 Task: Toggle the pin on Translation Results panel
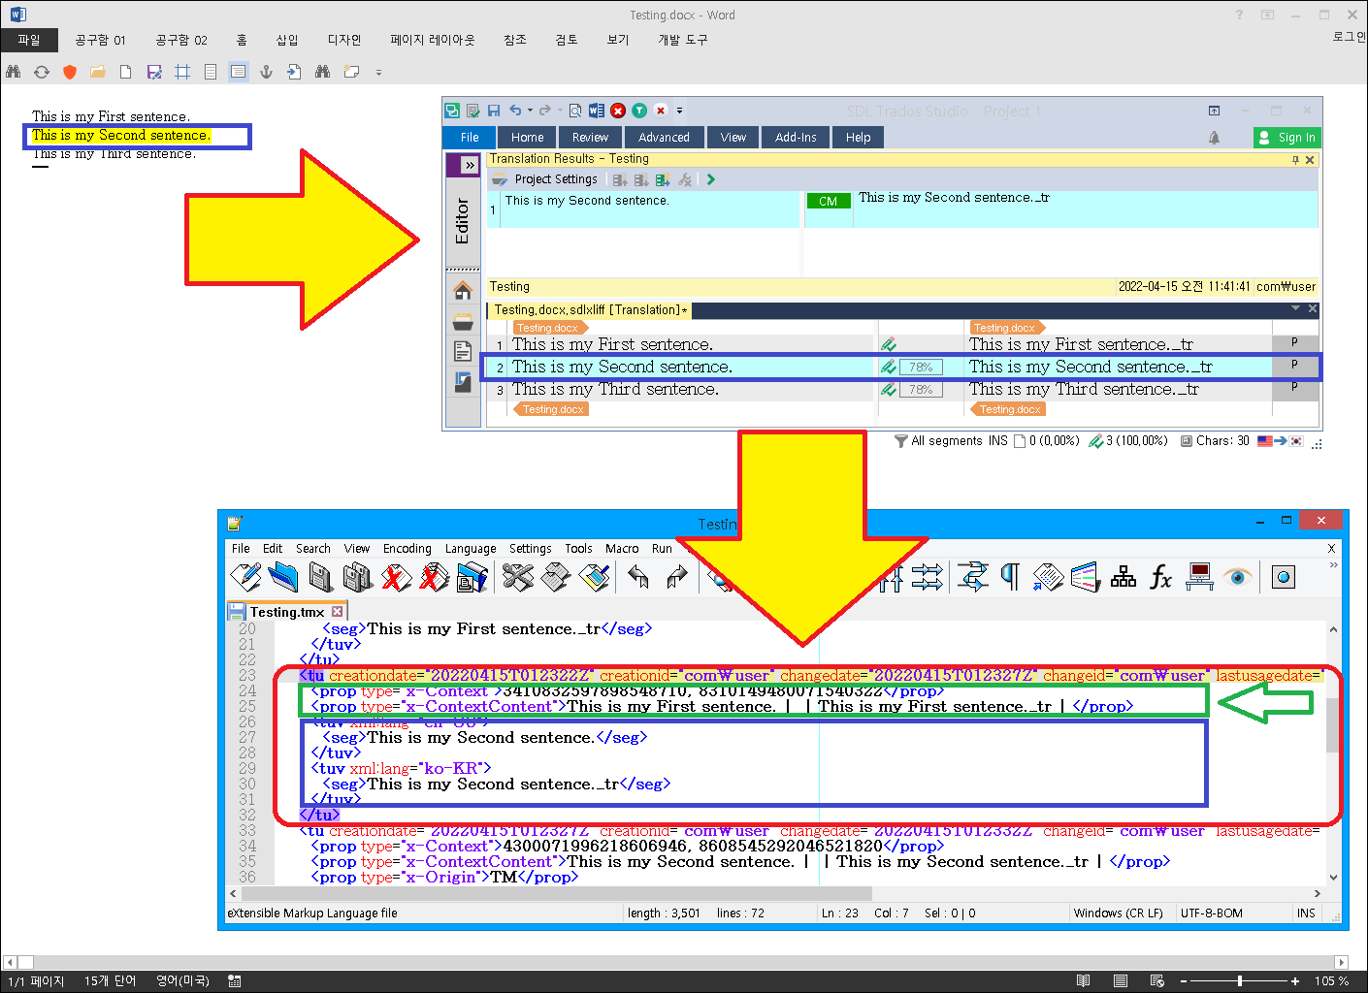tap(1295, 160)
